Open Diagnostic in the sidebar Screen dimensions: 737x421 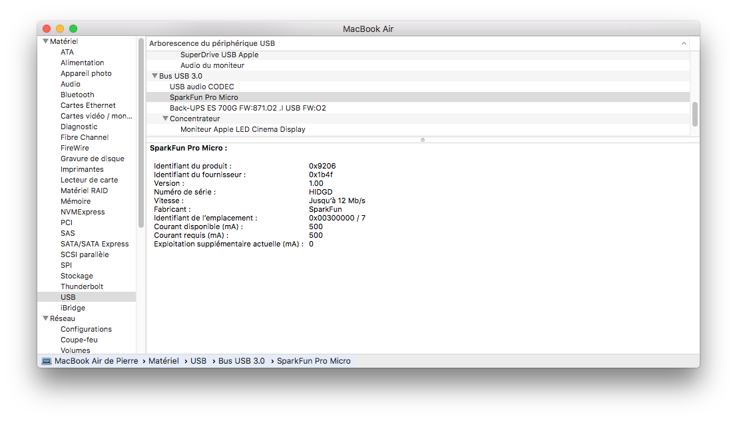[x=79, y=127]
